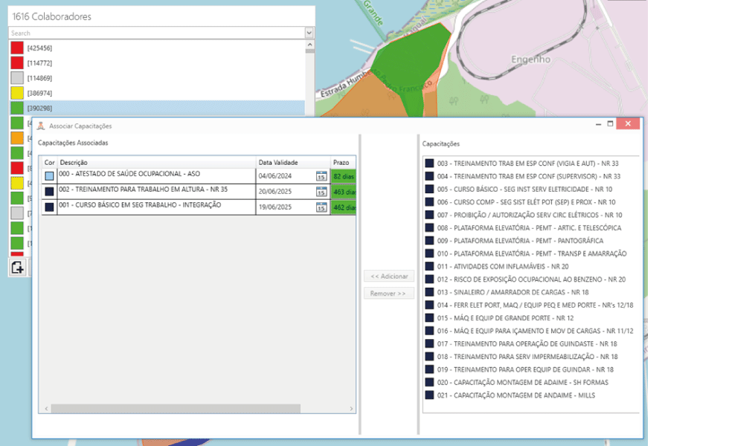Click the red status square beside [425456]
Screen dimensions: 729x446
(17, 48)
